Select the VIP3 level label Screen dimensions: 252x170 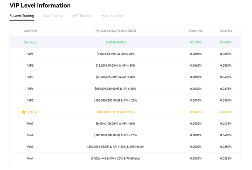tap(30, 77)
